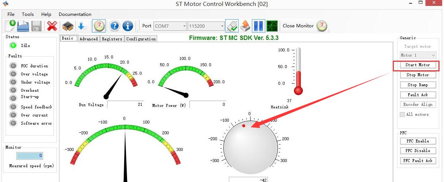Screen dimensions: 444x182
Task: Click the application logo in title bar
Action: click(5, 4)
